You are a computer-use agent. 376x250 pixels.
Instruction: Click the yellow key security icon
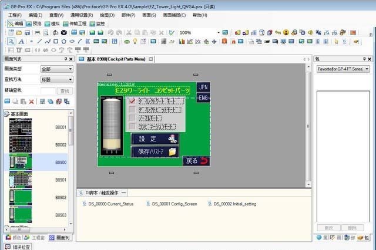coord(278,32)
